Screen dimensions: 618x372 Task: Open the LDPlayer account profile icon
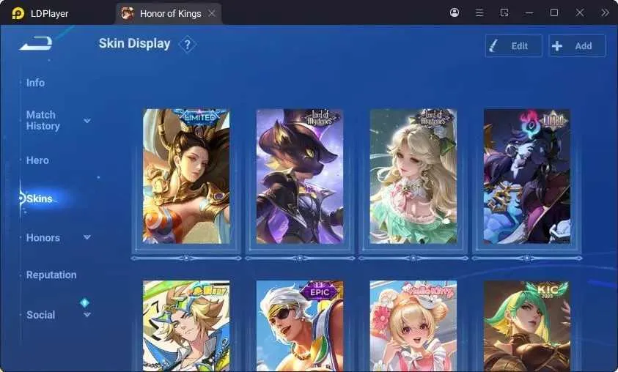click(454, 12)
